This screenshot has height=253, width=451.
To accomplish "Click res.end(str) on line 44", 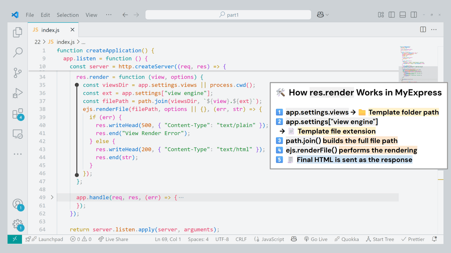I will [117, 157].
